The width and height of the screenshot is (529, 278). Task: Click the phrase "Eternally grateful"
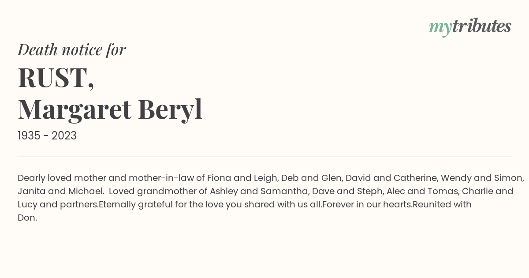136,205
